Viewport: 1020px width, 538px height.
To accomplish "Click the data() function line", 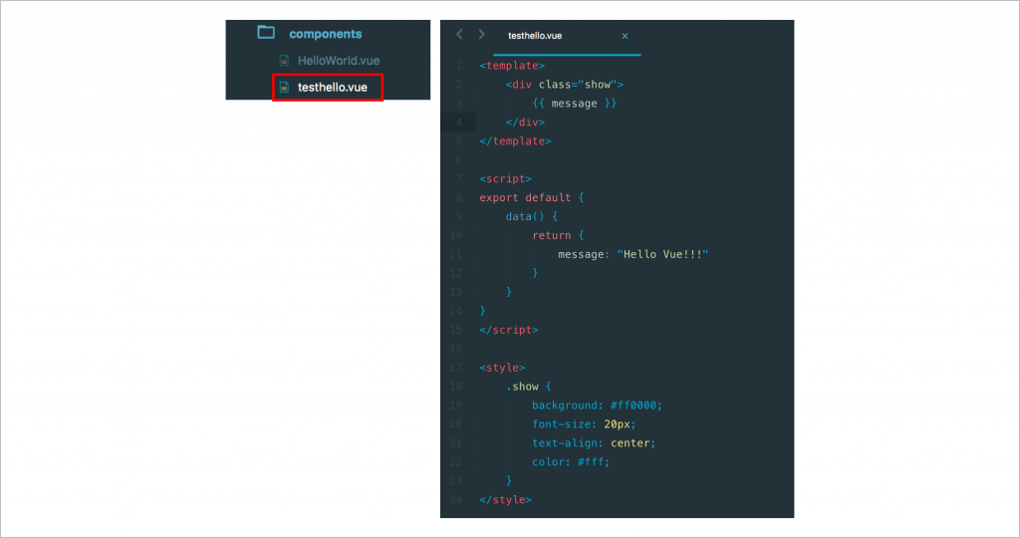I will coord(532,216).
